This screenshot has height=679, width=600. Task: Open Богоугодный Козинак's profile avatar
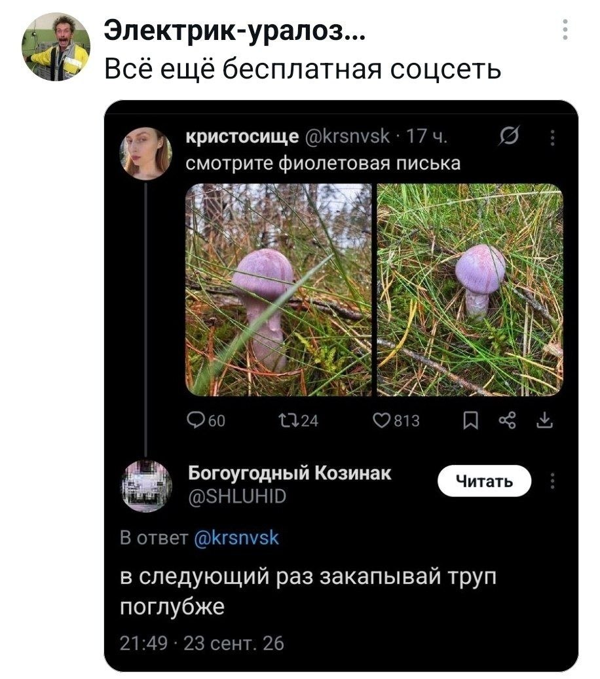tap(145, 486)
